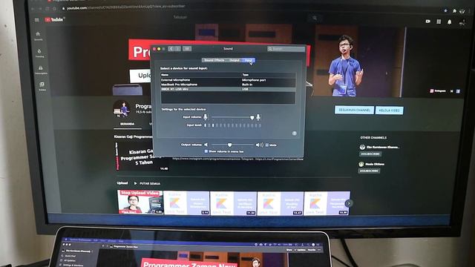Click the back arrow in Sound window
Viewport: 475px width, 267px height.
[x=171, y=48]
